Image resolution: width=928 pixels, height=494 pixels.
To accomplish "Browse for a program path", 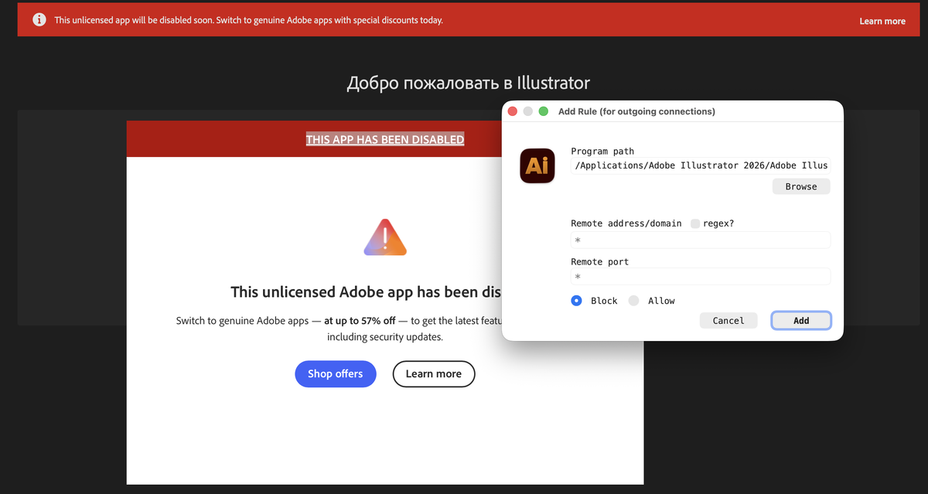I will coord(801,186).
